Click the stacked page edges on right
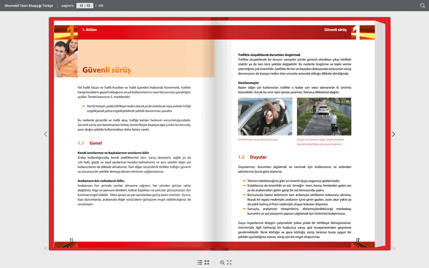This screenshot has height=268, width=429. [380, 134]
